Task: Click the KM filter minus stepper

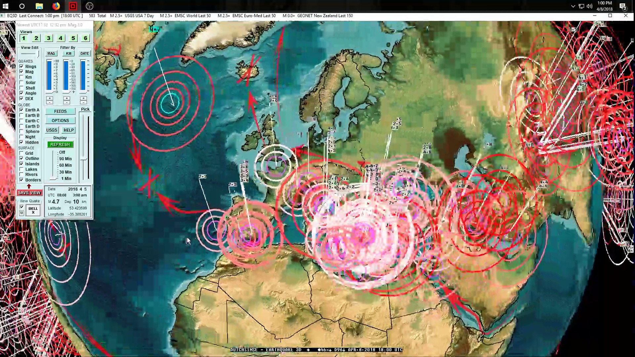Action: click(x=66, y=102)
